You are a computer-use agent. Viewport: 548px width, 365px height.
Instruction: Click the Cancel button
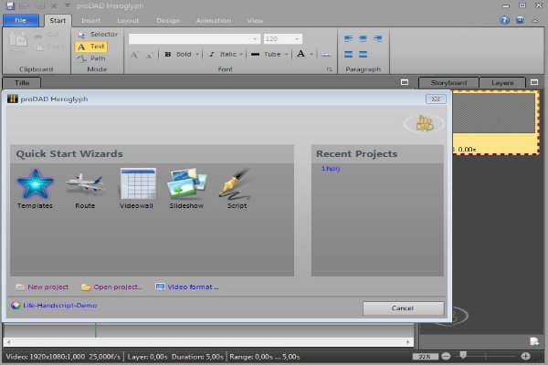pyautogui.click(x=403, y=308)
